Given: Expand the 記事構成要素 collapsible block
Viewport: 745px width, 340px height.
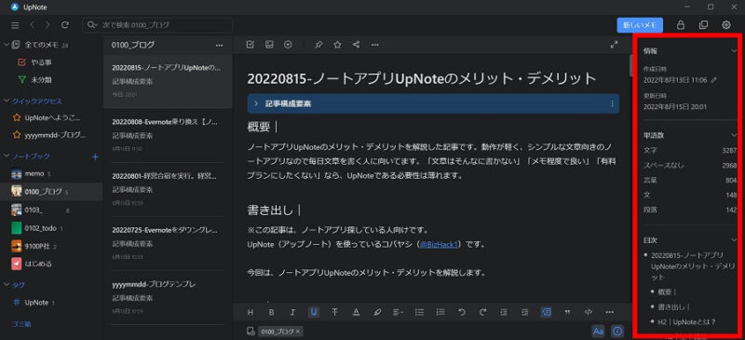Looking at the screenshot, I should tap(256, 103).
